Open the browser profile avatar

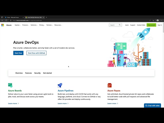(x=158, y=20)
